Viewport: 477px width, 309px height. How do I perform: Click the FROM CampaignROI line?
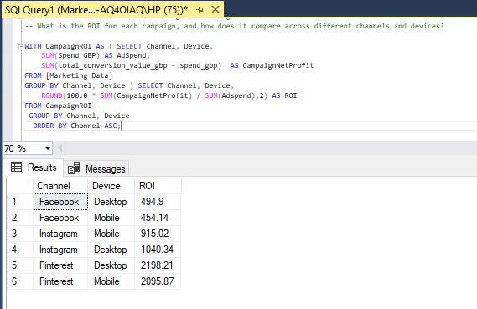point(58,106)
